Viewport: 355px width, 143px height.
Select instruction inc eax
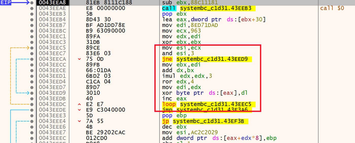pyautogui.click(x=174, y=98)
